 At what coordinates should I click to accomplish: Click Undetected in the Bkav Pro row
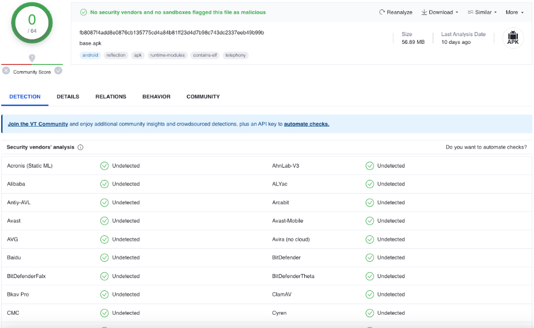point(126,294)
